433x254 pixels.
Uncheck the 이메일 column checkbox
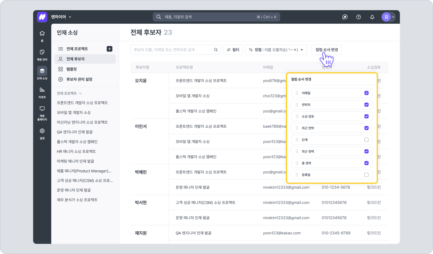coord(366,93)
